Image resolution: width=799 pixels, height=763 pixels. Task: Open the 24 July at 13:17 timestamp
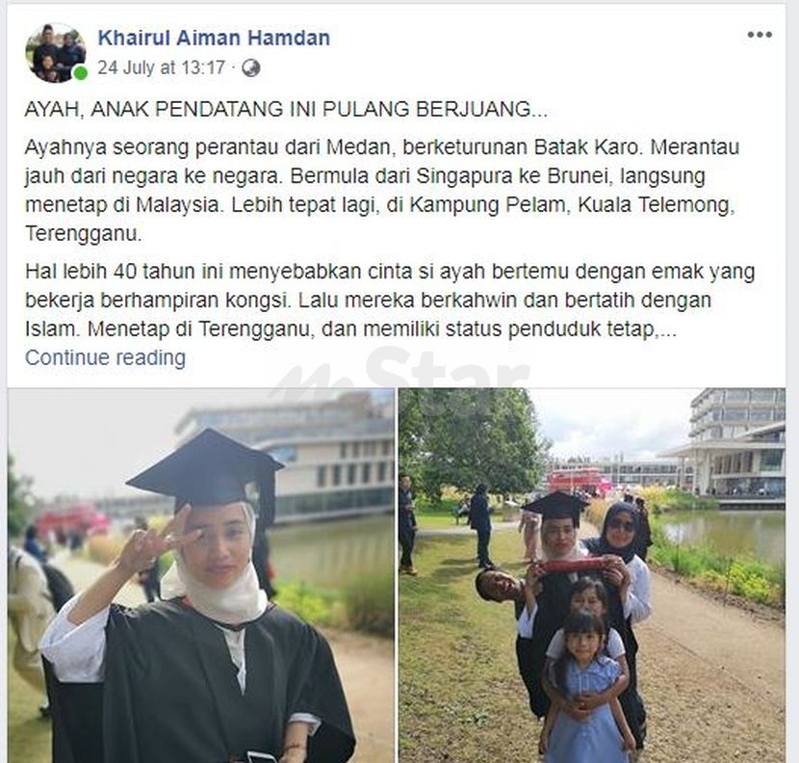click(x=161, y=67)
